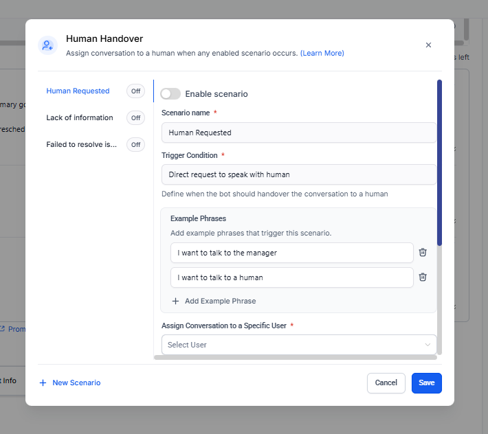This screenshot has width=488, height=434.
Task: Enable the Failed to resolve scenario toggle
Action: pyautogui.click(x=135, y=144)
